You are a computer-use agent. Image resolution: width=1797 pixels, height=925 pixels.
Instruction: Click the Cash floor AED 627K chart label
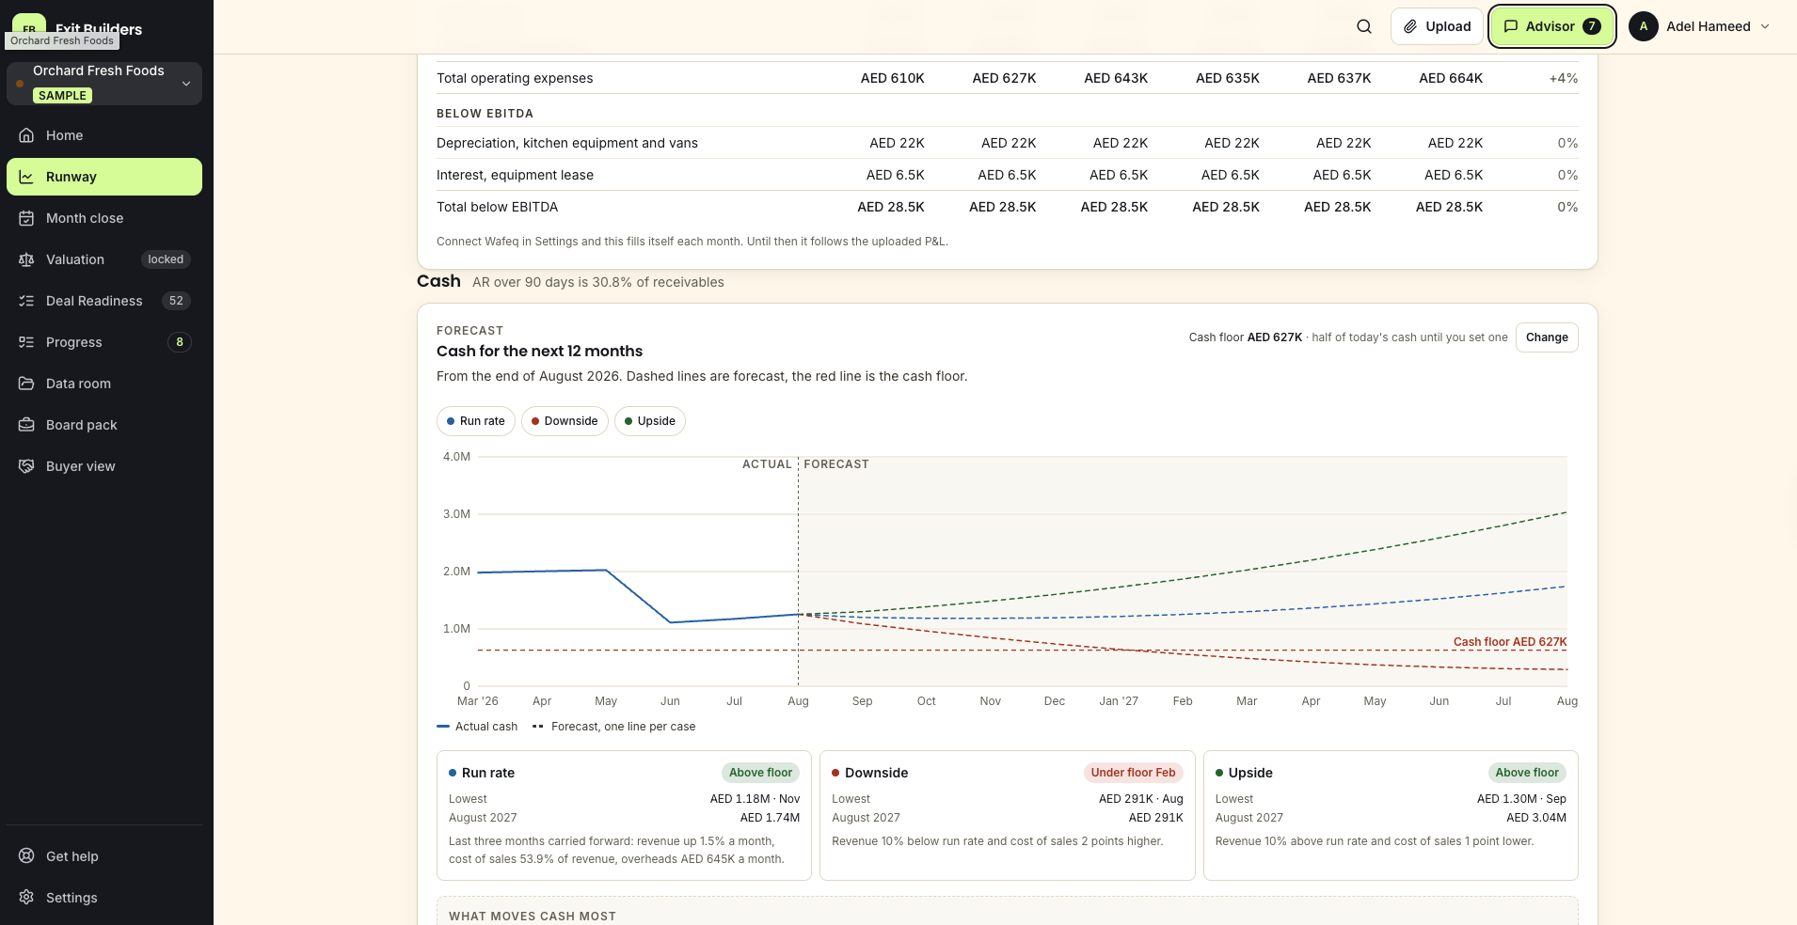click(x=1510, y=642)
